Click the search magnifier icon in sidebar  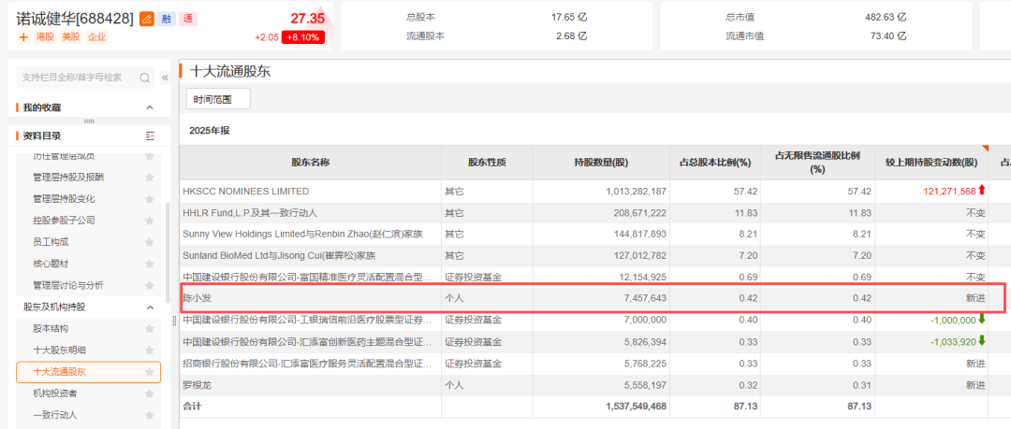point(145,78)
